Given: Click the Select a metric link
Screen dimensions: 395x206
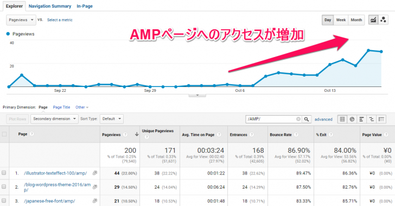Looking at the screenshot, I should (60, 20).
